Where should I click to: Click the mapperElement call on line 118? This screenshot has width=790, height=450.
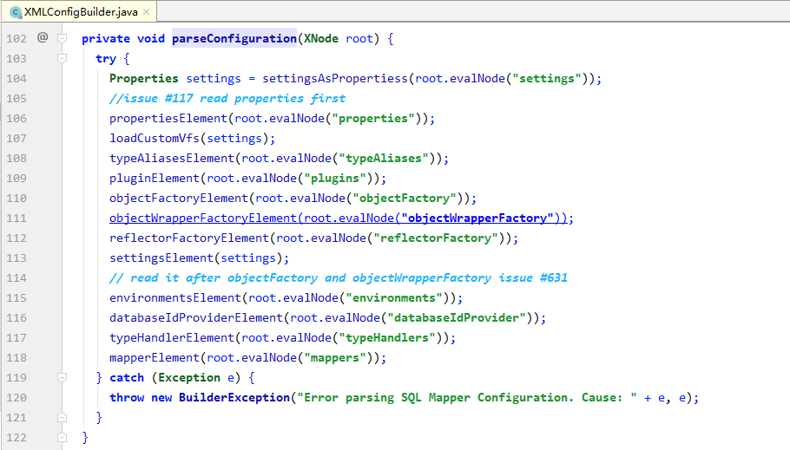click(155, 358)
